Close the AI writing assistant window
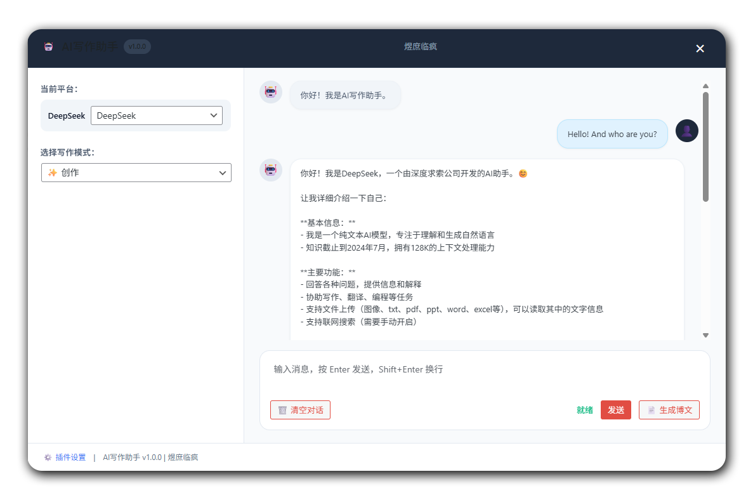753x500 pixels. tap(700, 48)
